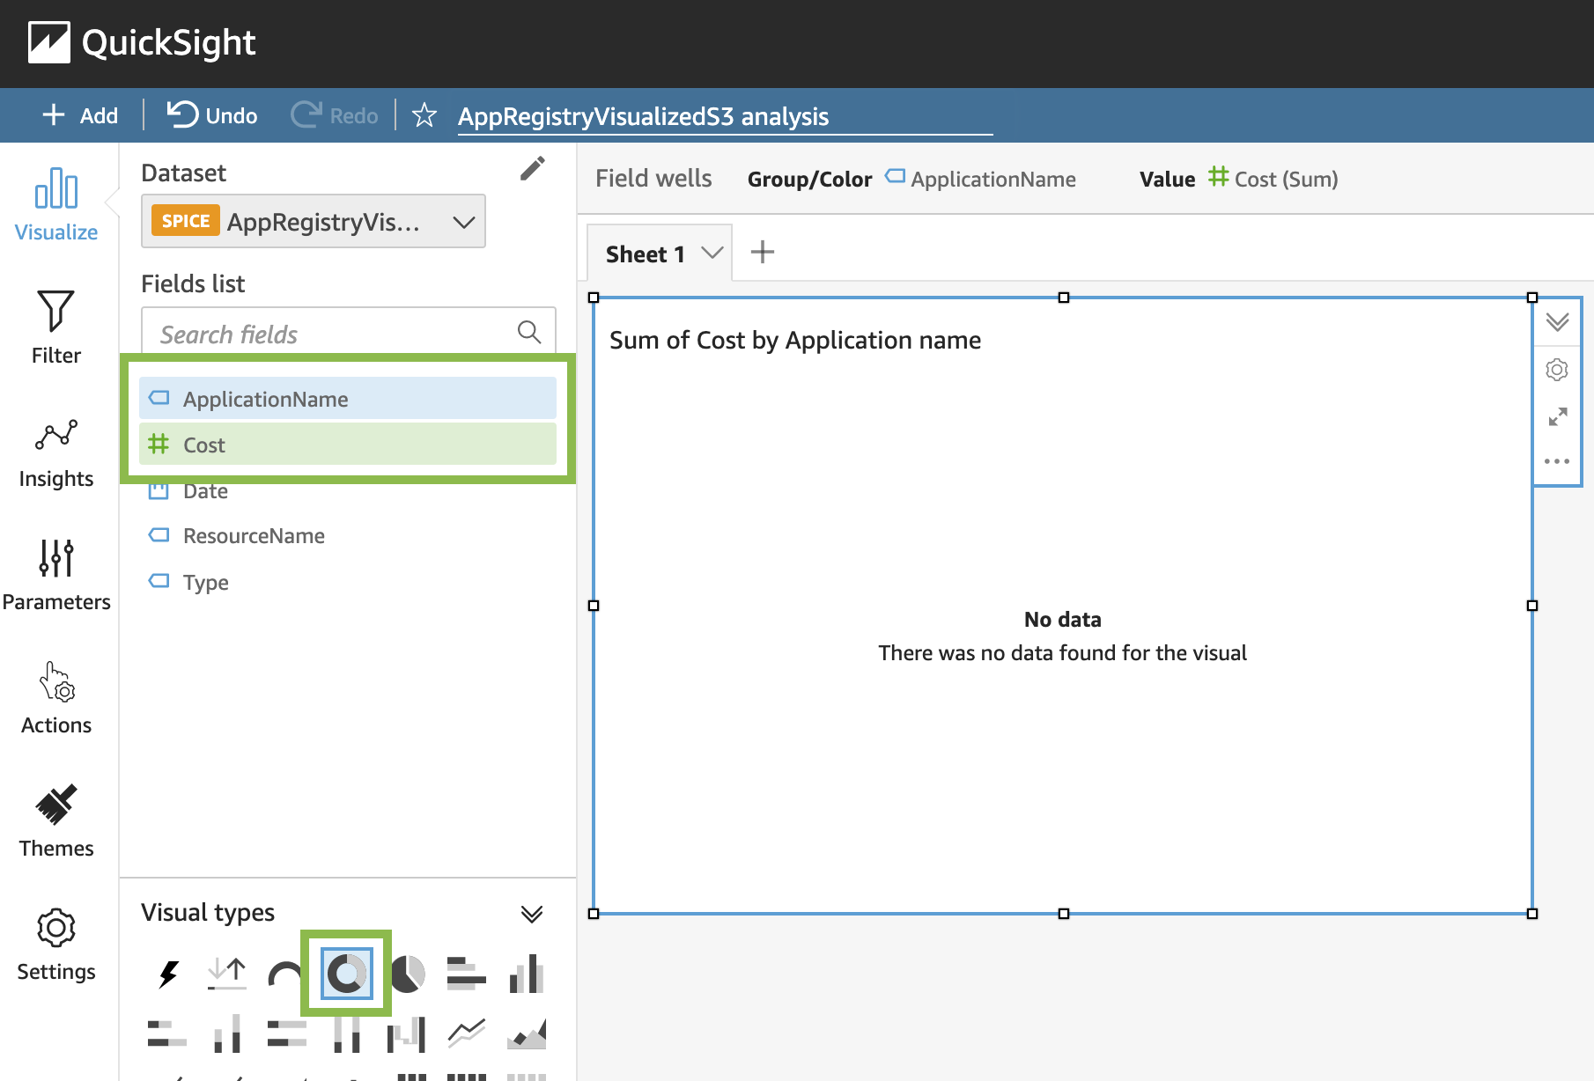1594x1081 pixels.
Task: Collapse the Visual types panel
Action: click(531, 915)
